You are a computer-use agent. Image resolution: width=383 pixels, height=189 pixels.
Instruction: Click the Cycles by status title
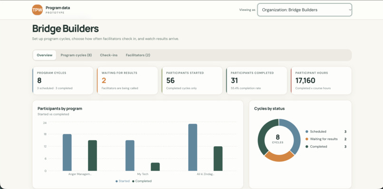(x=269, y=109)
